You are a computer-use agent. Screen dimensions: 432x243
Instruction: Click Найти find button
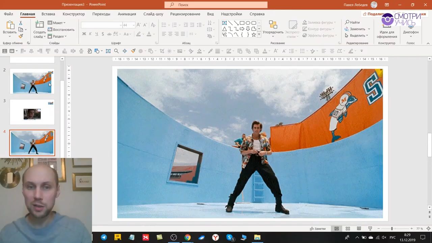(x=352, y=23)
